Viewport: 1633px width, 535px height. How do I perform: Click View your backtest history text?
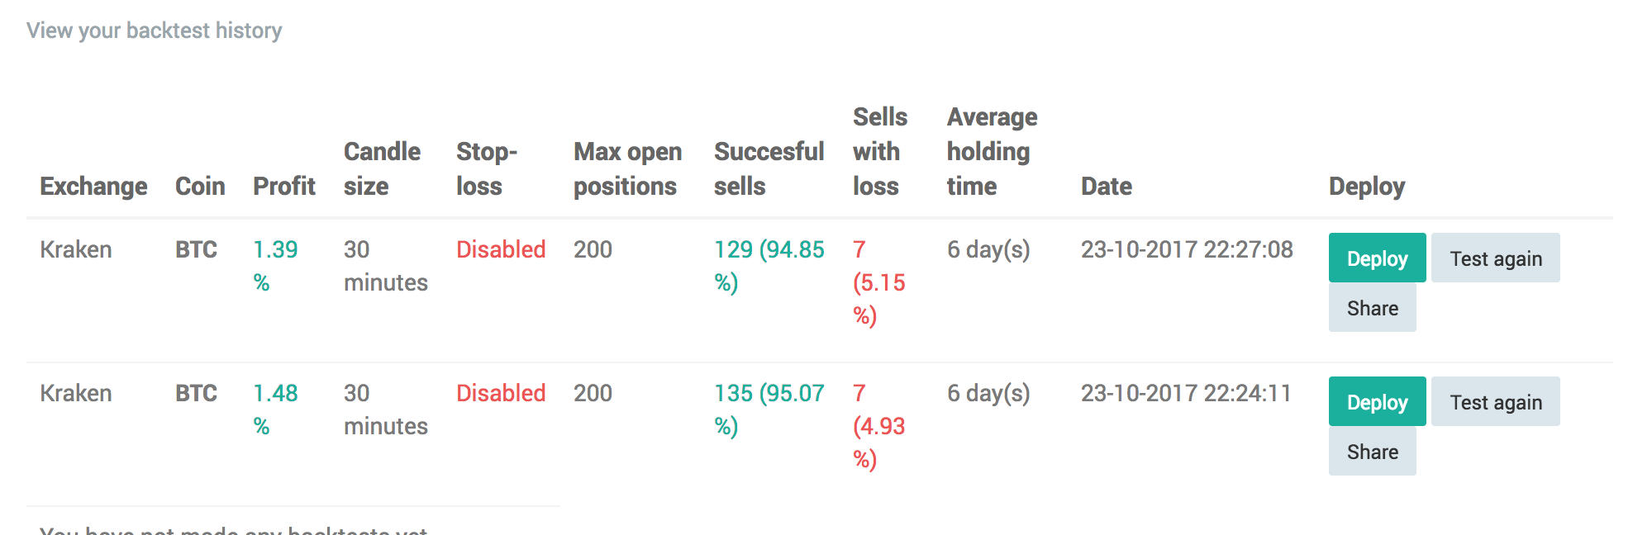[x=155, y=31]
